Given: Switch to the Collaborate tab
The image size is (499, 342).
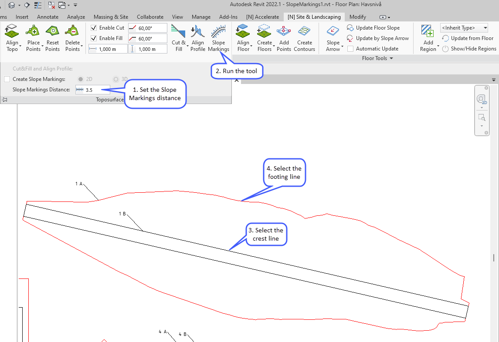Looking at the screenshot, I should pyautogui.click(x=150, y=17).
